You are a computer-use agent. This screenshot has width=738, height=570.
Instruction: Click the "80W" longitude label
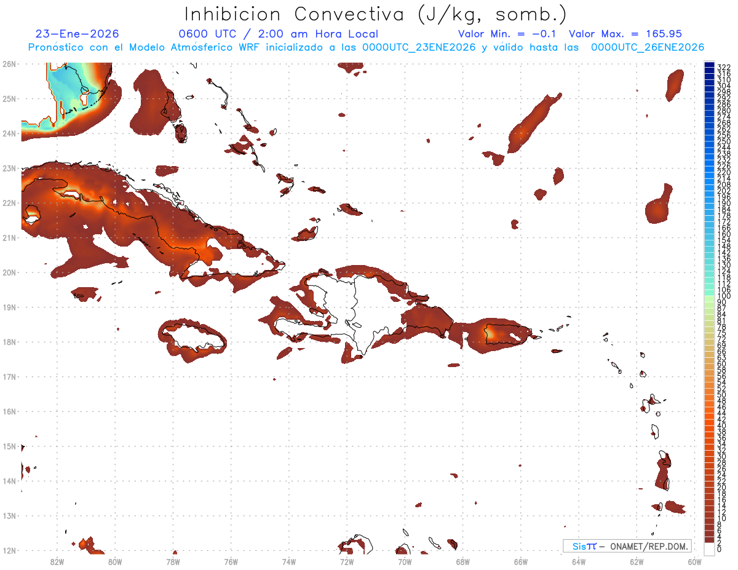click(x=115, y=561)
